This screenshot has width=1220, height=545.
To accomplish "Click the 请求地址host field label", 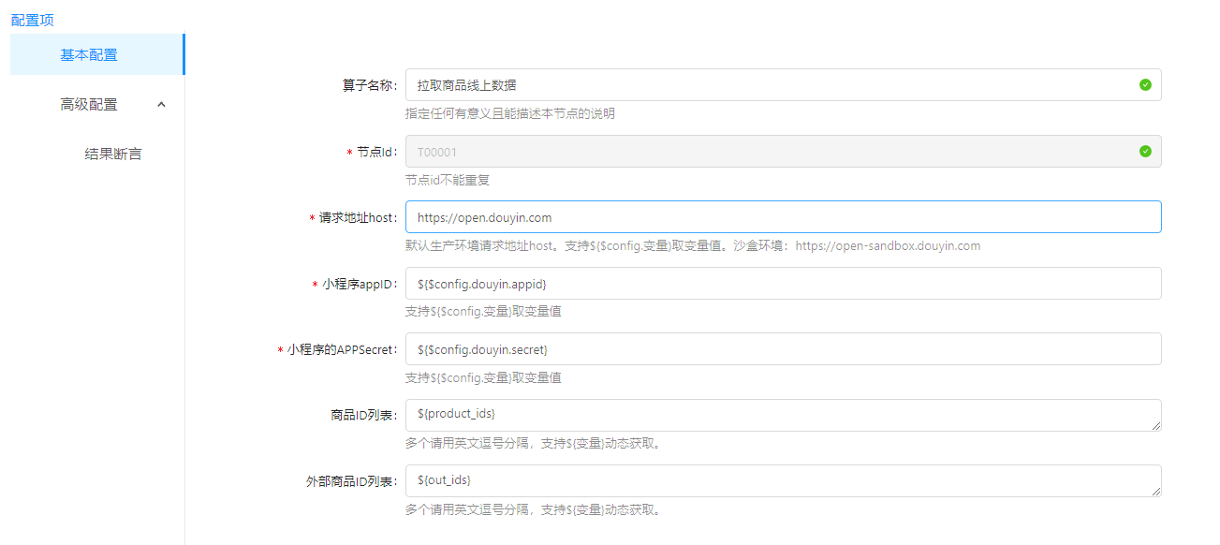I will (358, 218).
